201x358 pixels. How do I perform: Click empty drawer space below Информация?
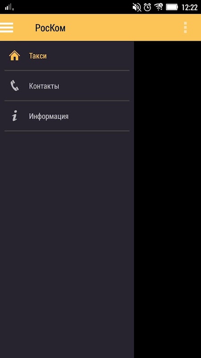click(x=67, y=244)
